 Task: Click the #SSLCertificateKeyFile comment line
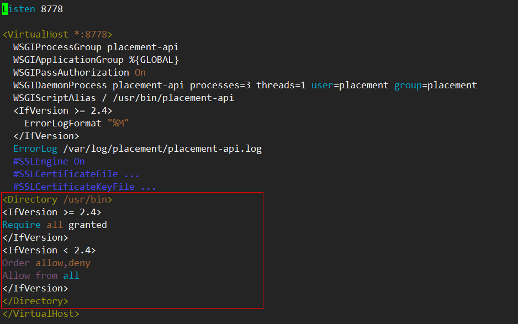pyautogui.click(x=84, y=187)
